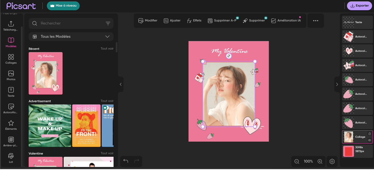Click the Mise à niveau upgrade button

point(63,6)
